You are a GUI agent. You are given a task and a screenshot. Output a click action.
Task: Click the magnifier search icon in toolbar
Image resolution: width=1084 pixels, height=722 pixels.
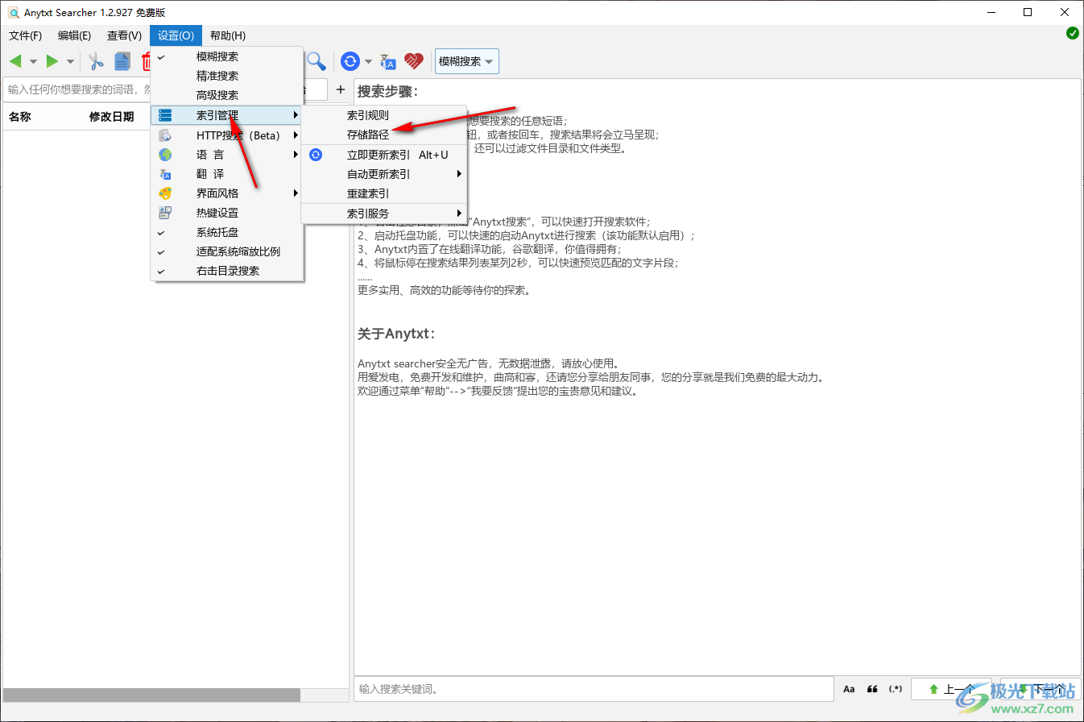point(316,61)
